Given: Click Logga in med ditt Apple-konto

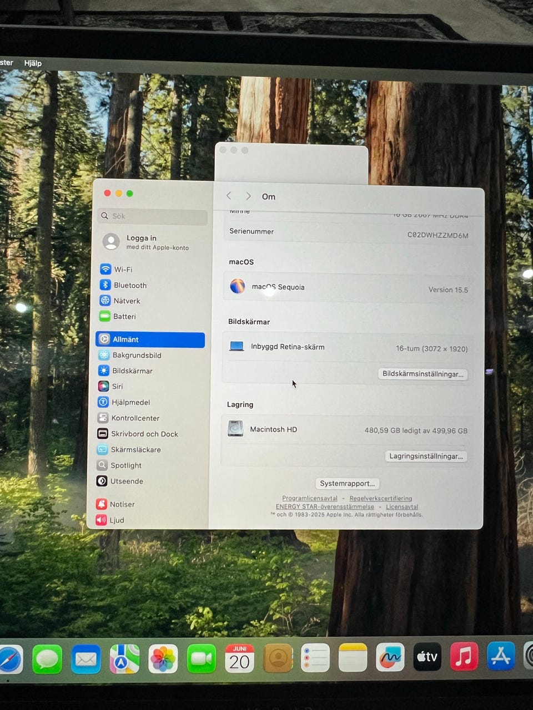Looking at the screenshot, I should (147, 242).
